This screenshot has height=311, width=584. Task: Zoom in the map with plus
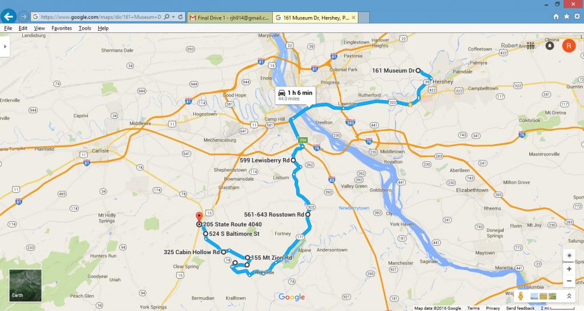(569, 269)
